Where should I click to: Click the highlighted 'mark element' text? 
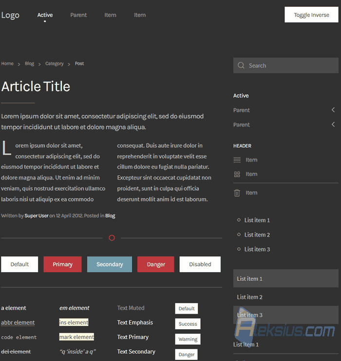76,337
